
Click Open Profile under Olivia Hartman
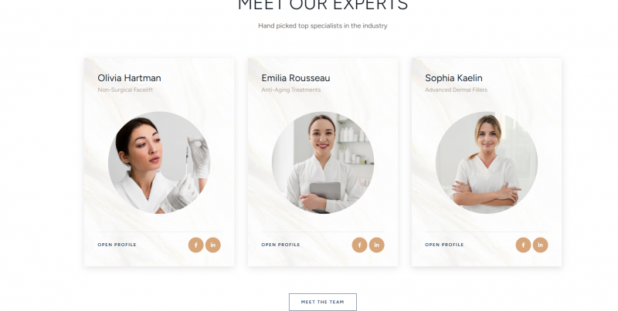point(117,245)
